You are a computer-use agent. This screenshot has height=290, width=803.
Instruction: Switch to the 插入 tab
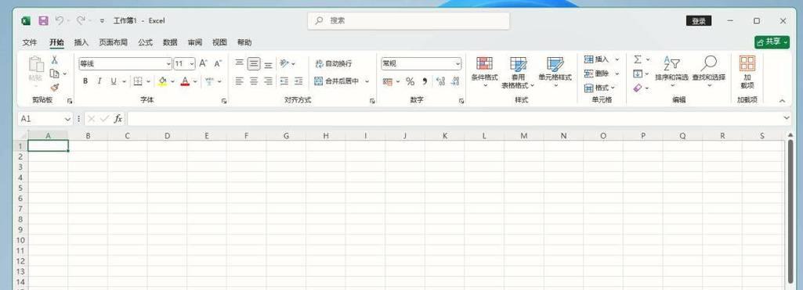click(x=81, y=42)
